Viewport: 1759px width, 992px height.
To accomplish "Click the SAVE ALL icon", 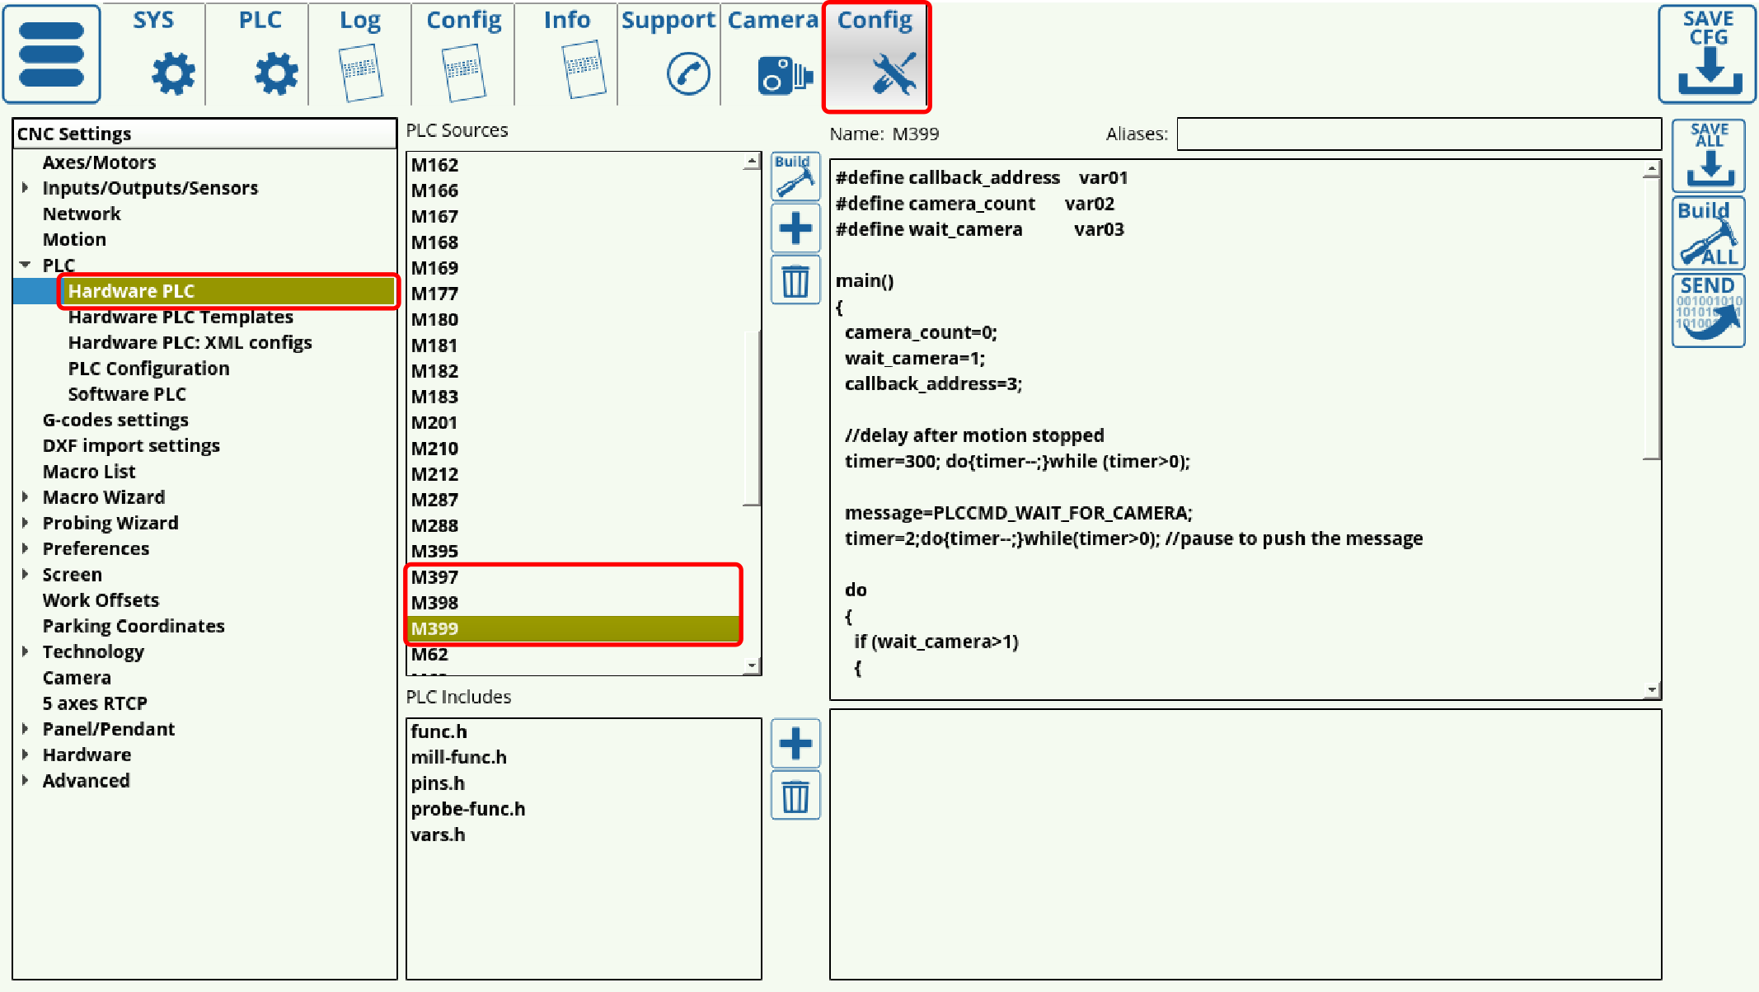I will [1708, 155].
